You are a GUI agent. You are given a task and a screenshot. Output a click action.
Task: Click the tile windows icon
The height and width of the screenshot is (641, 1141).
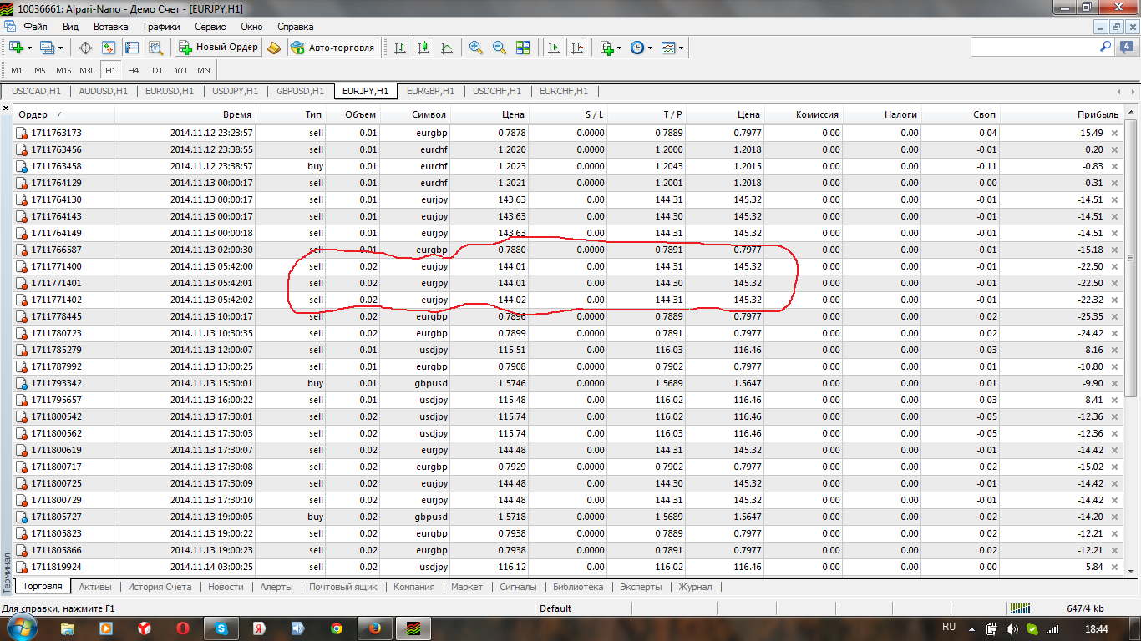523,48
